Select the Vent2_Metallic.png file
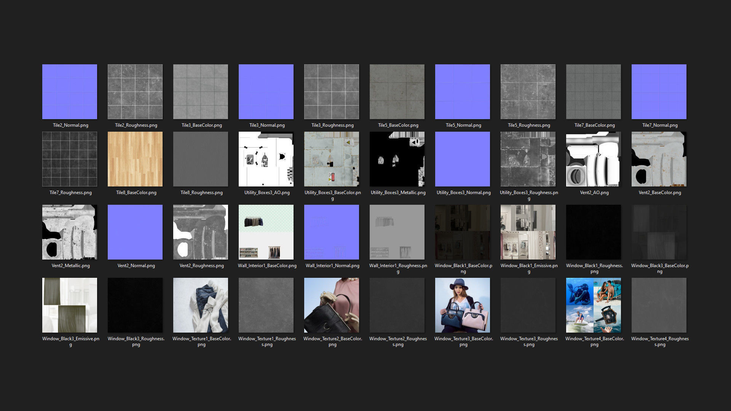Viewport: 731px width, 411px height. (x=70, y=232)
